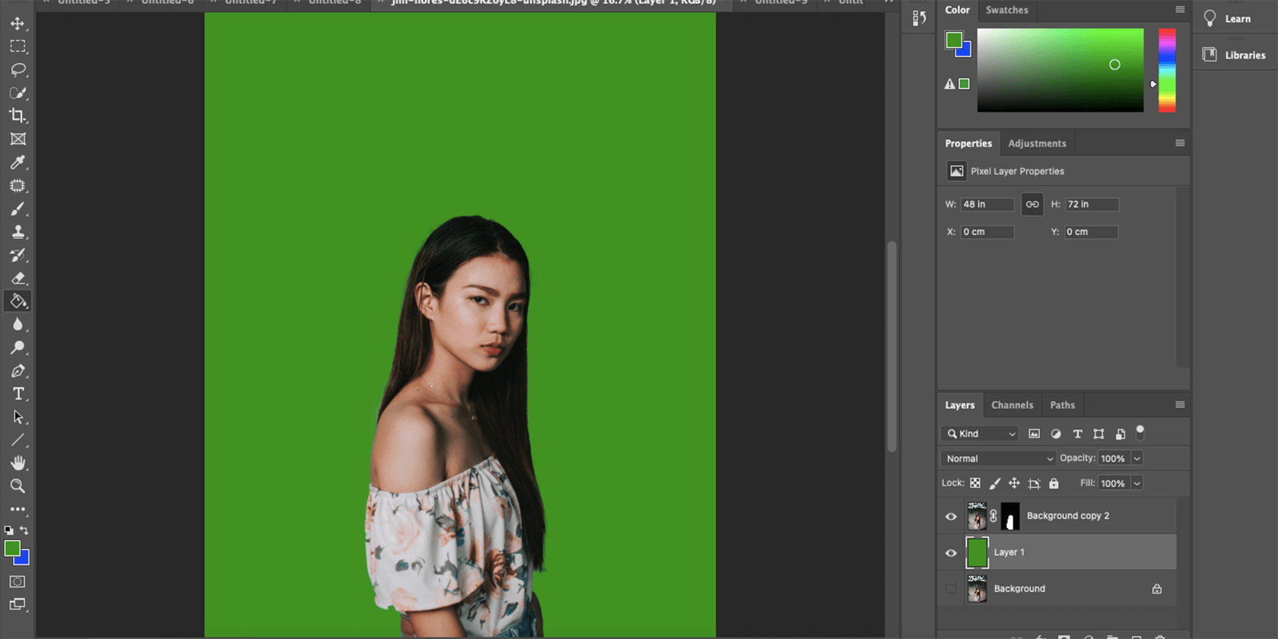Click the hue spectrum slider strip
The height and width of the screenshot is (639, 1278).
(1166, 70)
